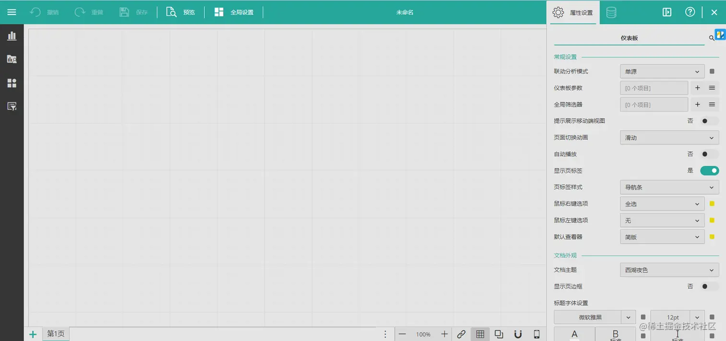
Task: Click the yellow square beside 默认查看器
Action: click(x=712, y=237)
